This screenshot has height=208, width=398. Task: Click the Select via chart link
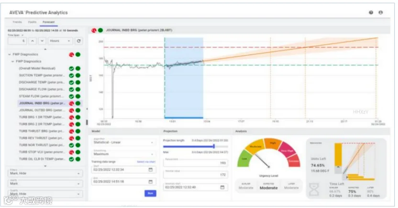click(x=146, y=162)
